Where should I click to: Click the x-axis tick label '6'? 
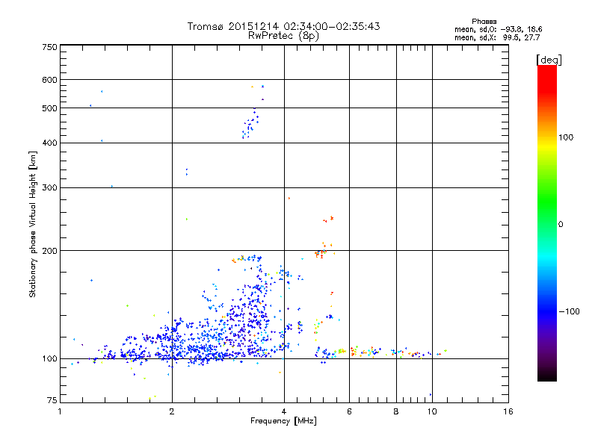click(x=349, y=411)
